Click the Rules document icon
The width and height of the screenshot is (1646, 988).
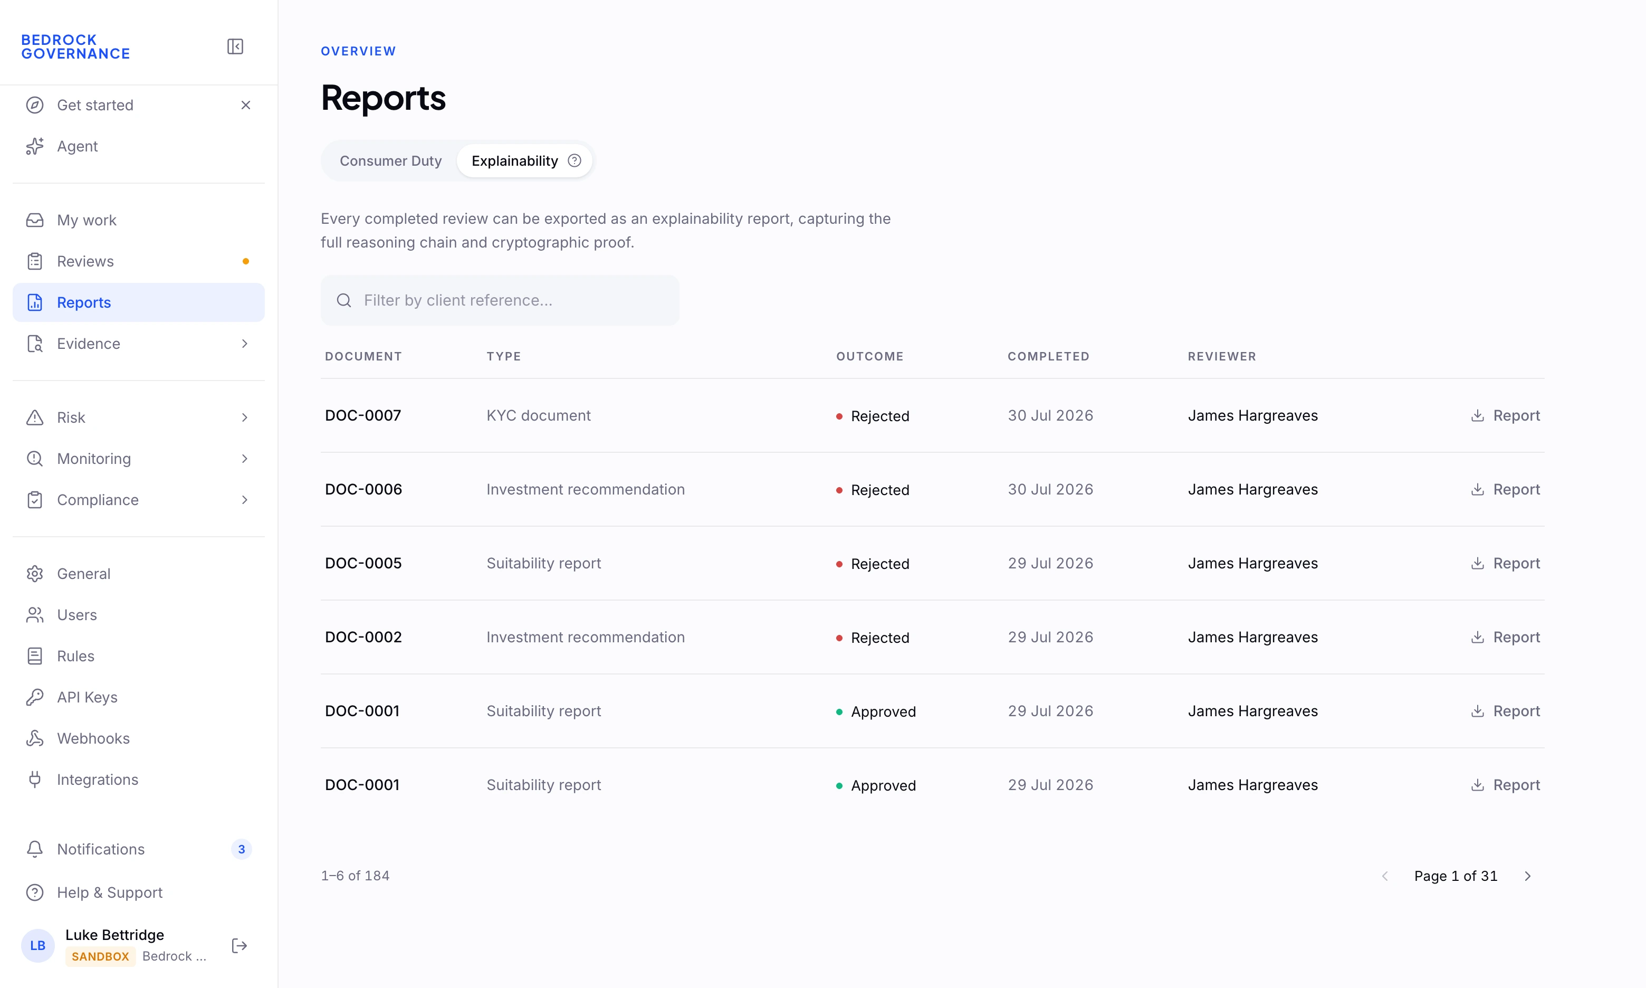pyautogui.click(x=35, y=657)
